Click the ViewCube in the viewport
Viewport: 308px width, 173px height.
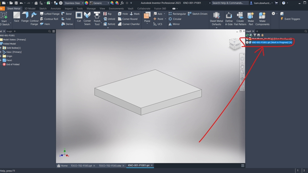click(x=234, y=44)
